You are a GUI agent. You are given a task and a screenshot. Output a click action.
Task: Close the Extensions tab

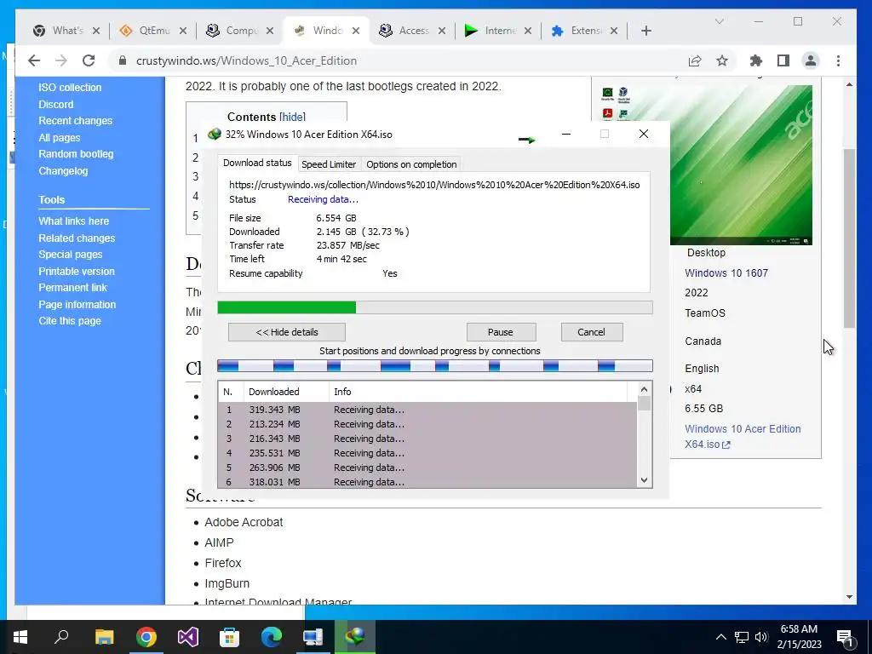614,31
